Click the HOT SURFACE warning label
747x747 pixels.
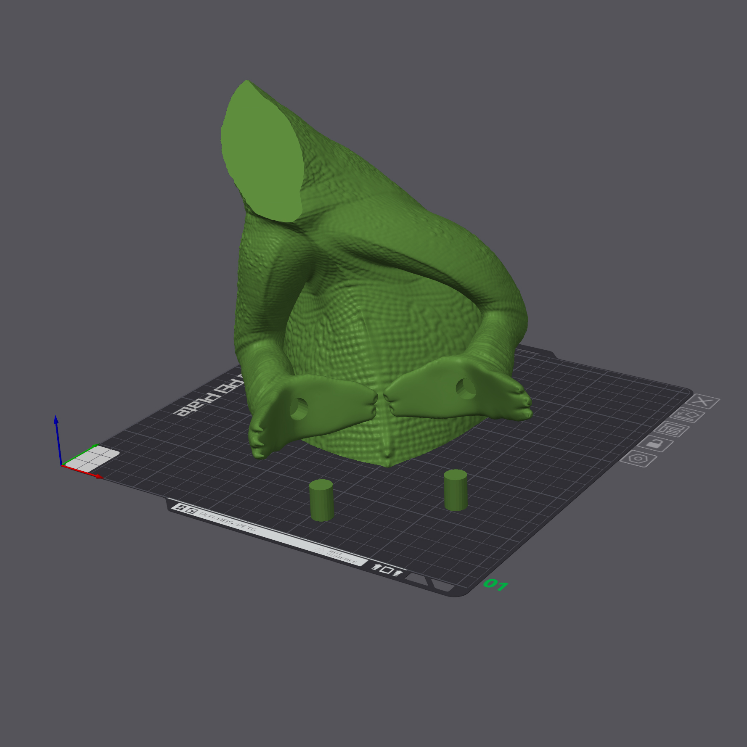(x=336, y=556)
